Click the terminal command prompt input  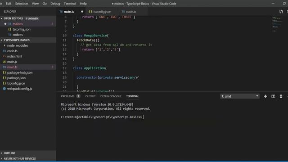point(143,117)
